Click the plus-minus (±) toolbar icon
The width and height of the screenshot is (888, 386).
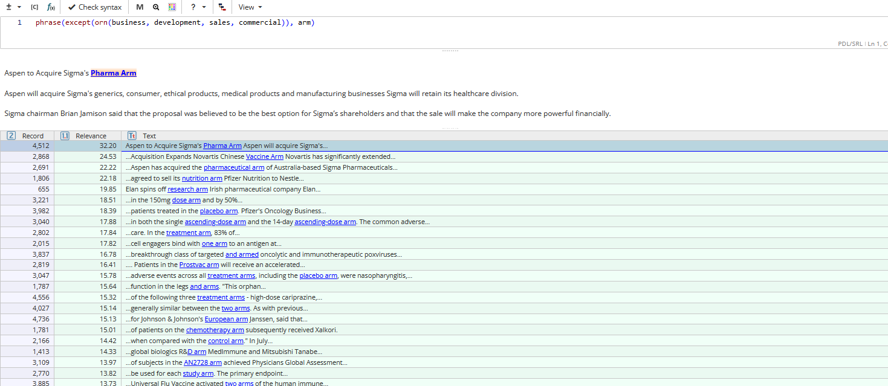click(x=8, y=7)
